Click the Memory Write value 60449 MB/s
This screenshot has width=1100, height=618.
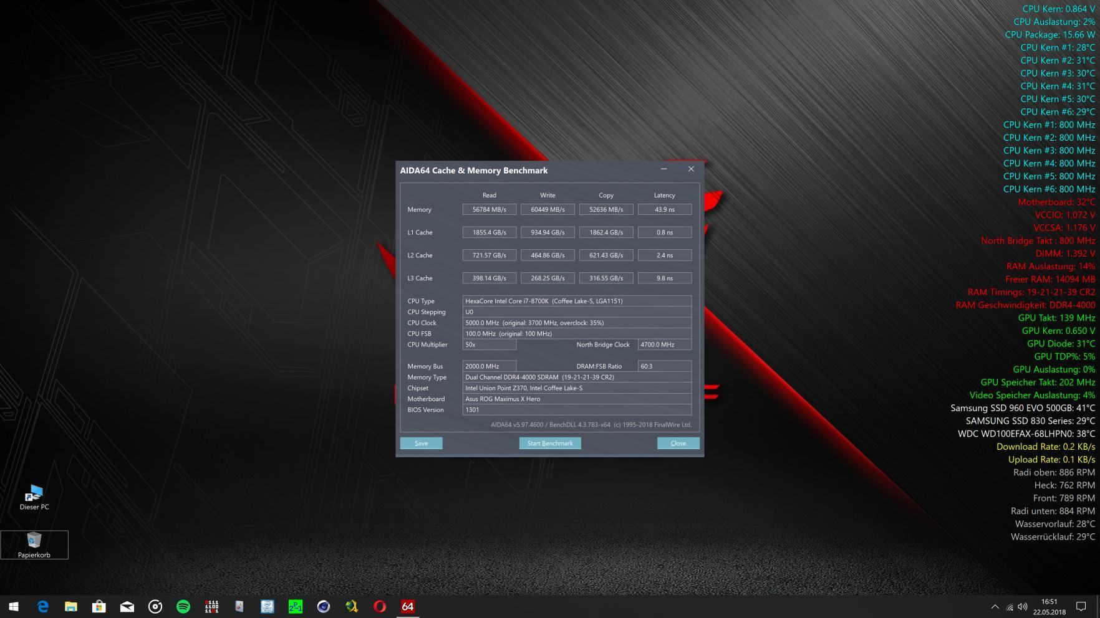pyautogui.click(x=548, y=209)
